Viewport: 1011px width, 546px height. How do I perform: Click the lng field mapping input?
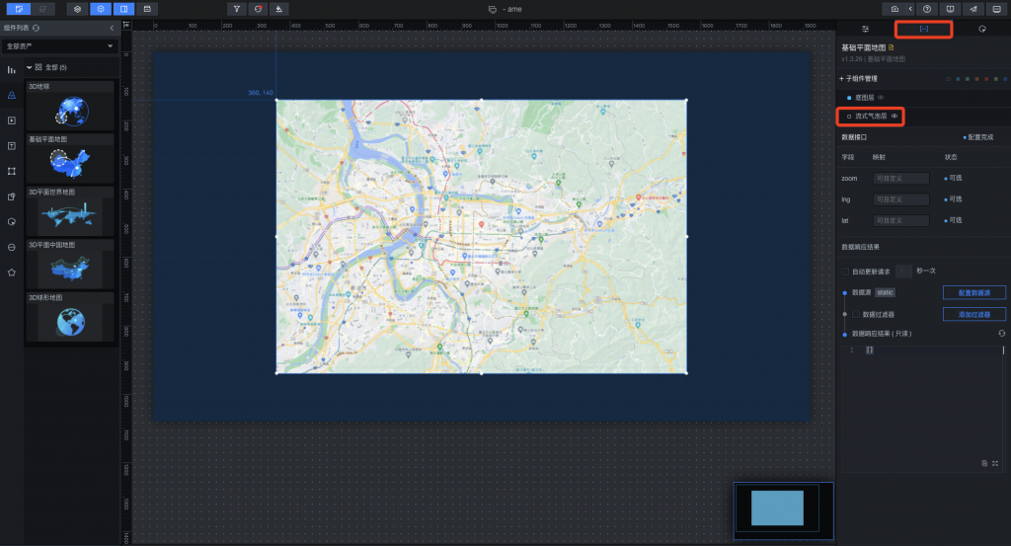(x=900, y=199)
